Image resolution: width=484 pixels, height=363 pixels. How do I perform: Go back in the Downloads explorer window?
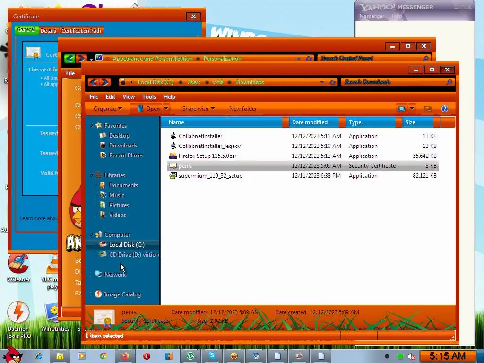coord(93,82)
